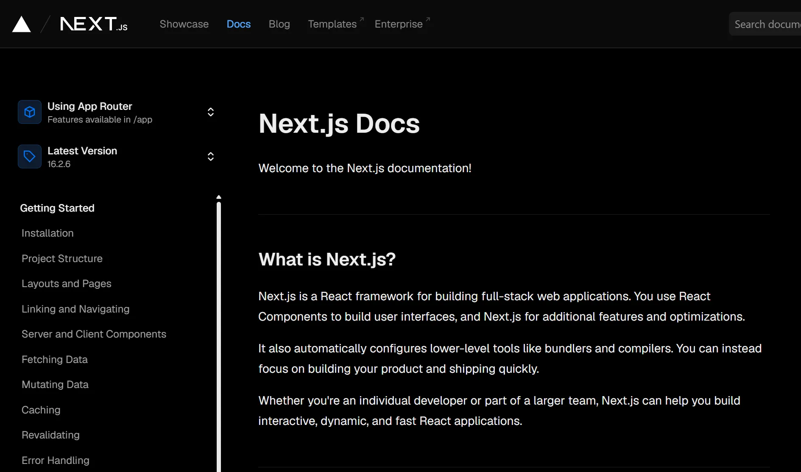Viewport: 801px width, 472px height.
Task: Click the What is Next.js? heading
Action: tap(327, 260)
